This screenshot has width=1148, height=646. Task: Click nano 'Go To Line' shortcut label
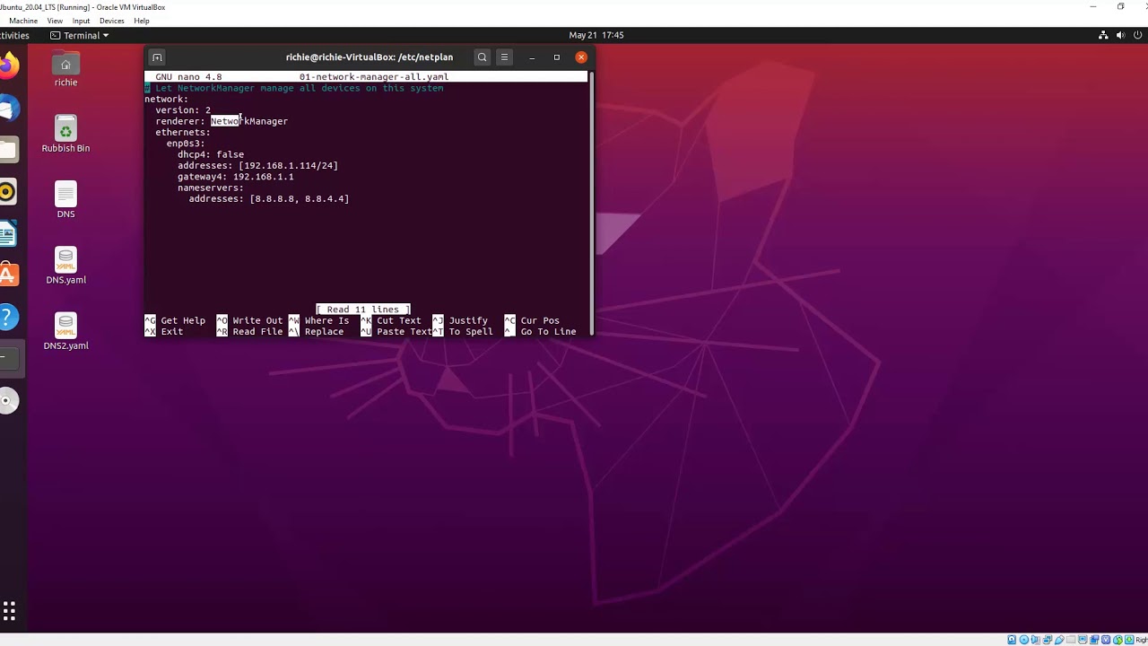tap(549, 332)
